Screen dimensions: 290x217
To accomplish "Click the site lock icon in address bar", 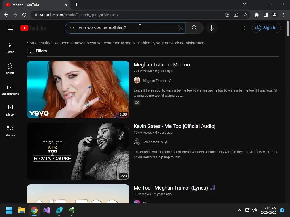I will point(35,15).
